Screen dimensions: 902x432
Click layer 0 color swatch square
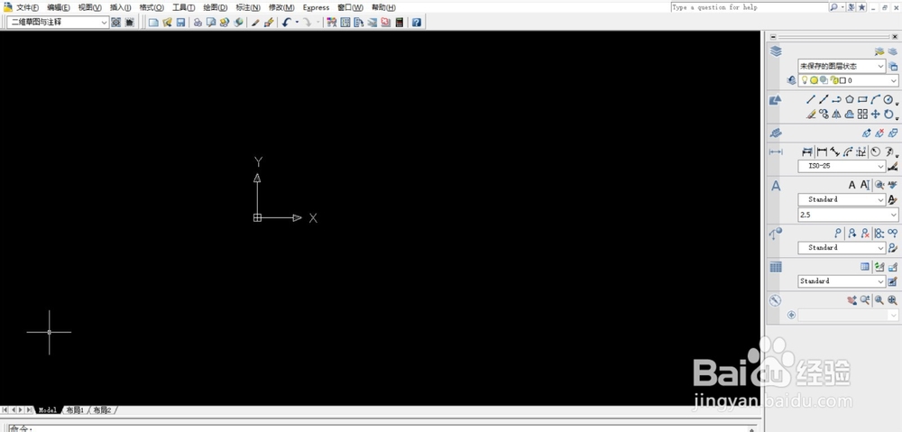point(842,80)
